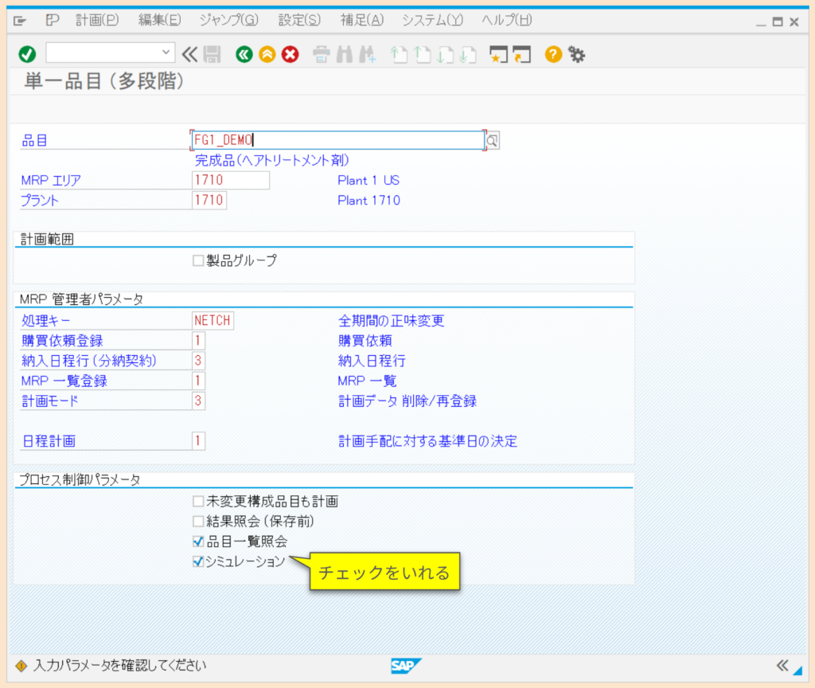Click the 計画モード value field
The width and height of the screenshot is (815, 688).
(198, 401)
